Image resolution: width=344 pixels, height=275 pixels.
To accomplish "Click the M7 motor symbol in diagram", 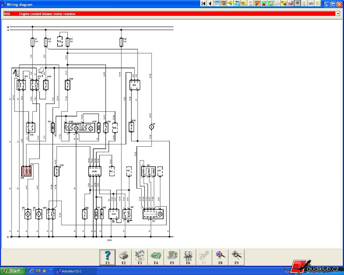I will [151, 127].
